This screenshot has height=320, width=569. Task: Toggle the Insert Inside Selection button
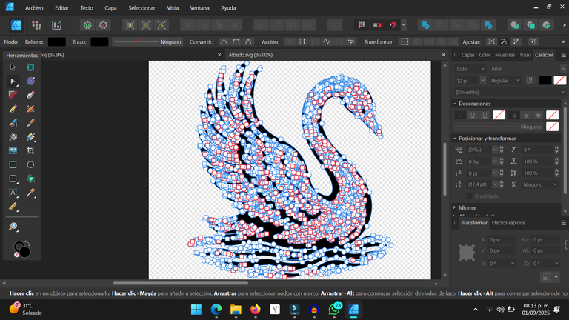[547, 25]
